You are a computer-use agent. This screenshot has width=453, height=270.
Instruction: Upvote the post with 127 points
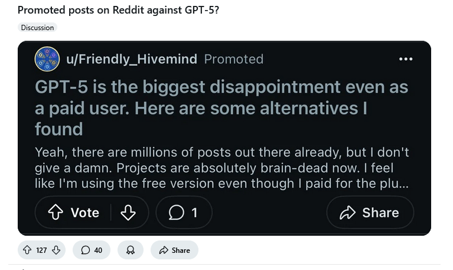tap(27, 250)
